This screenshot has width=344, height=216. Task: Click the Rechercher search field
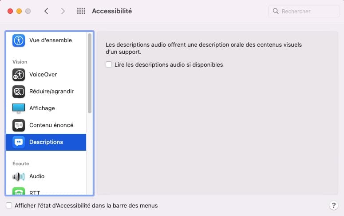point(304,11)
